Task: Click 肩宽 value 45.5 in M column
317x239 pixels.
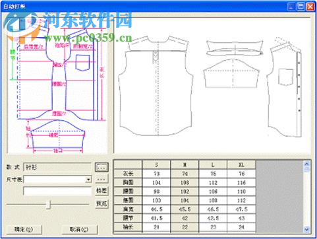Action: [185, 209]
